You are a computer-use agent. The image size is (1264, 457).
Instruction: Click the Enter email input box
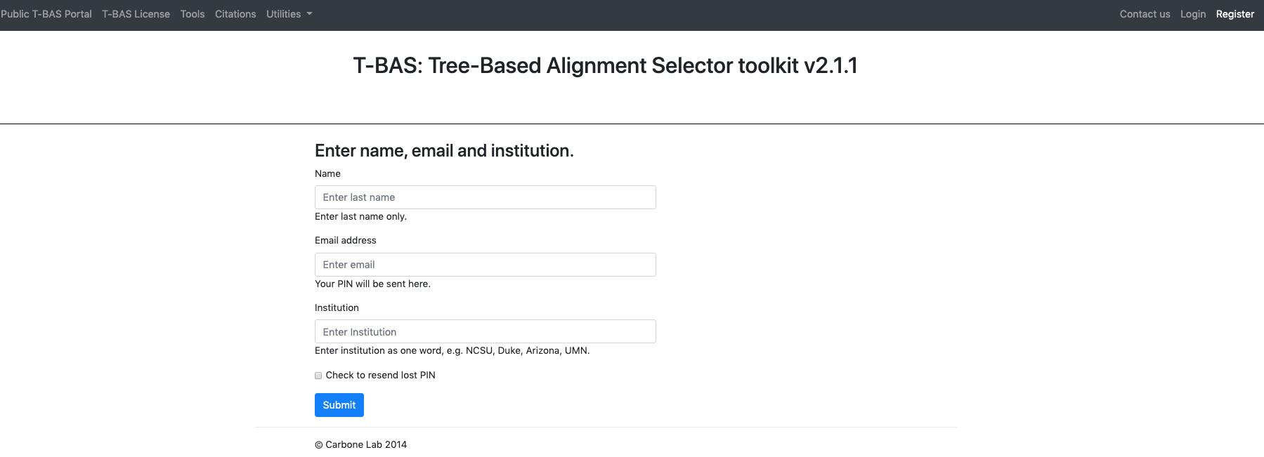coord(486,265)
